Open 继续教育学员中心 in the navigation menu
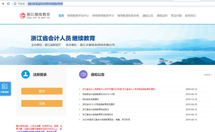 pos(78,15)
